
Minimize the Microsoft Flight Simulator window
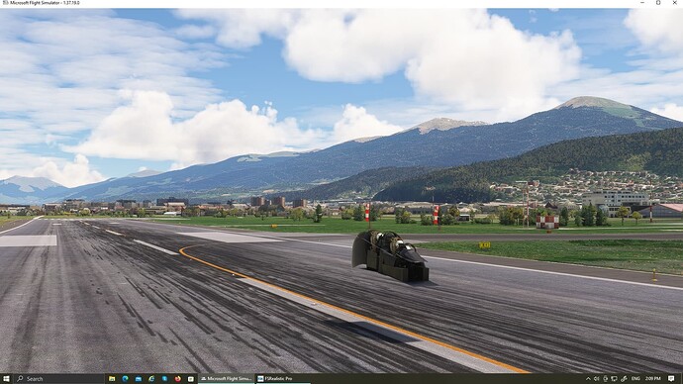tap(642, 3)
